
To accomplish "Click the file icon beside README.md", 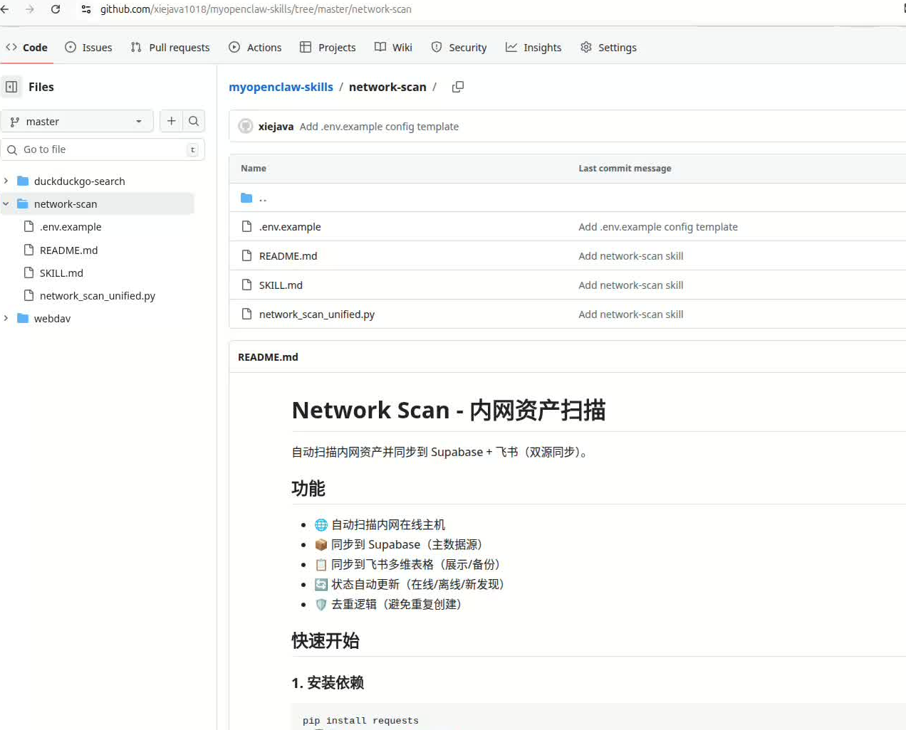I will pos(247,255).
